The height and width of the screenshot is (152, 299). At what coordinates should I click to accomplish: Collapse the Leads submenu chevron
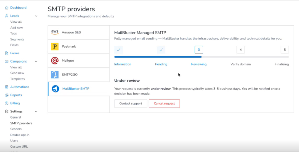coord(36,16)
